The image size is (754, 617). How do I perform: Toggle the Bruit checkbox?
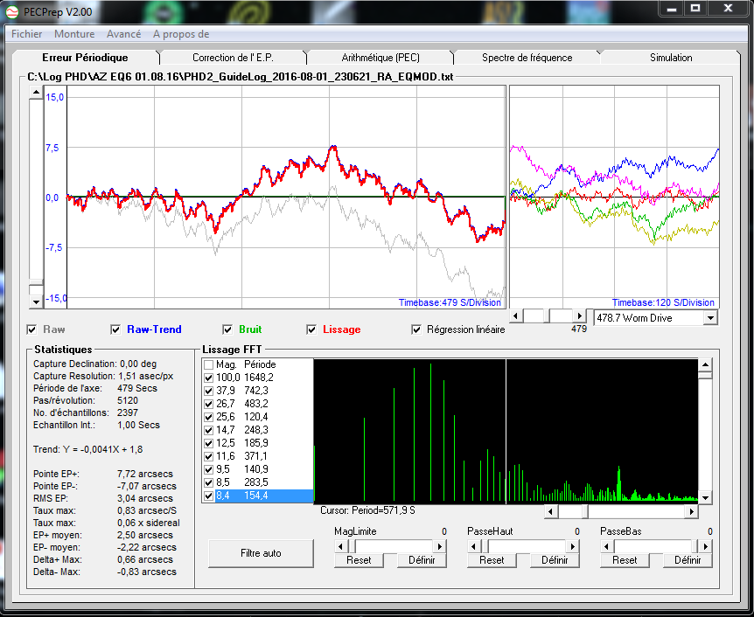227,329
